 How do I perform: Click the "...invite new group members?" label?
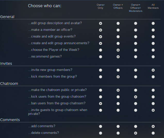[50, 70]
